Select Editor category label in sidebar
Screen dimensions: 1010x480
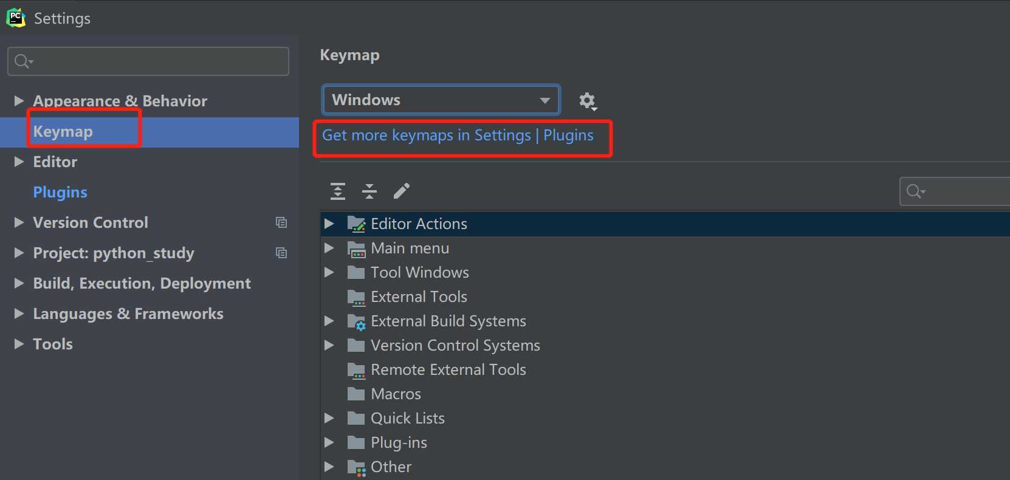(55, 162)
